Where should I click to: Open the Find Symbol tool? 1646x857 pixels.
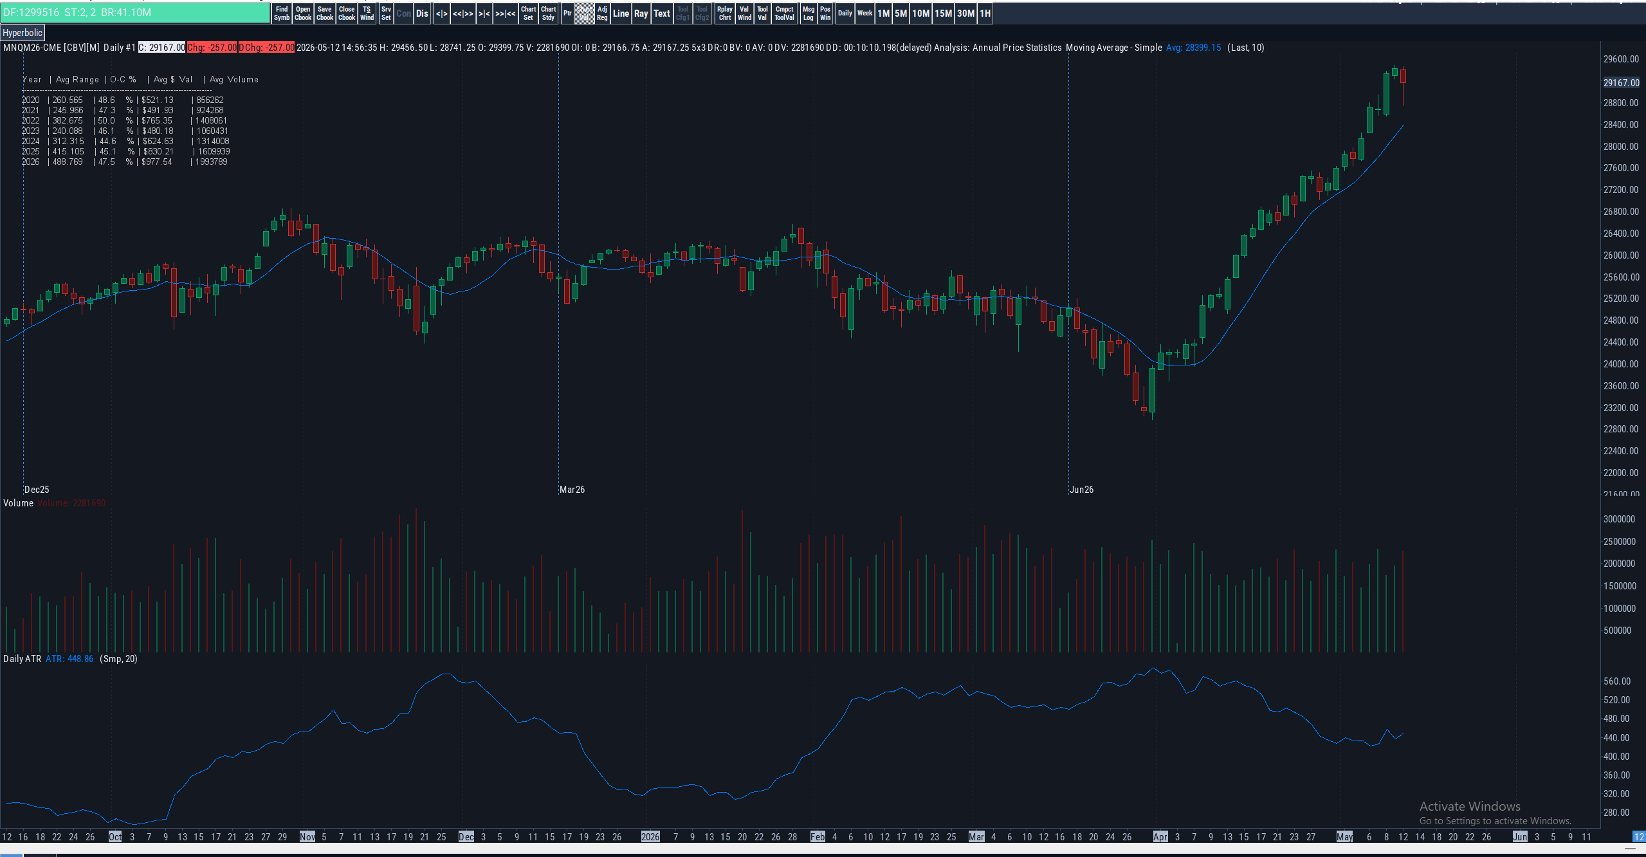(x=282, y=14)
